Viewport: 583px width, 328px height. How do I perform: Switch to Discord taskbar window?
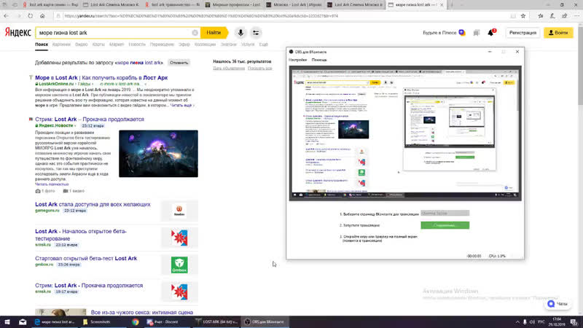pyautogui.click(x=166, y=322)
